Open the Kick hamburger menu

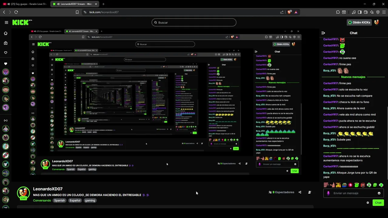6,22
